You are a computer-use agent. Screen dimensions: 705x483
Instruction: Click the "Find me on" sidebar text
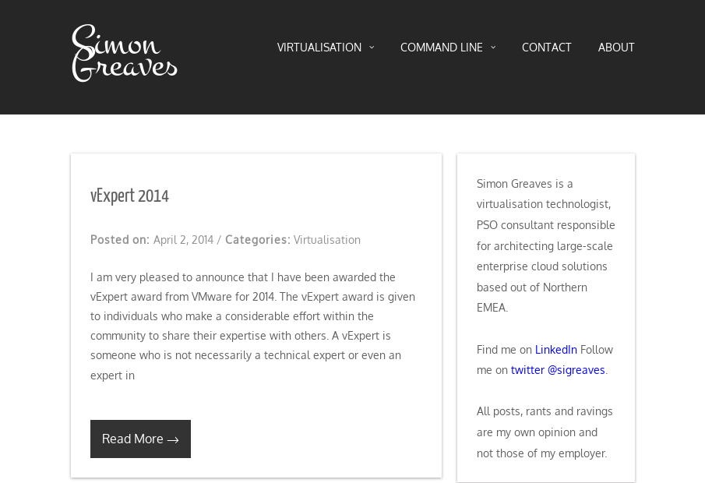coord(504,350)
